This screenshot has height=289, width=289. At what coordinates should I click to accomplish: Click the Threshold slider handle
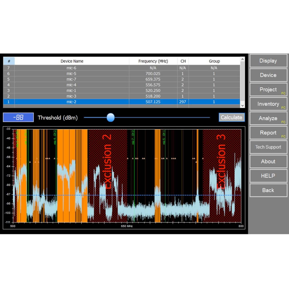111,117
